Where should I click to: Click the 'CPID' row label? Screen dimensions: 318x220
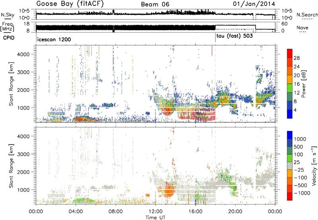pyautogui.click(x=9, y=38)
